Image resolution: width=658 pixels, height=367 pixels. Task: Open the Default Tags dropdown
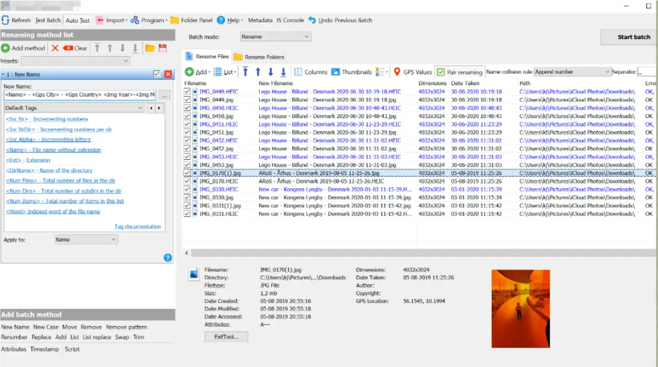click(75, 108)
